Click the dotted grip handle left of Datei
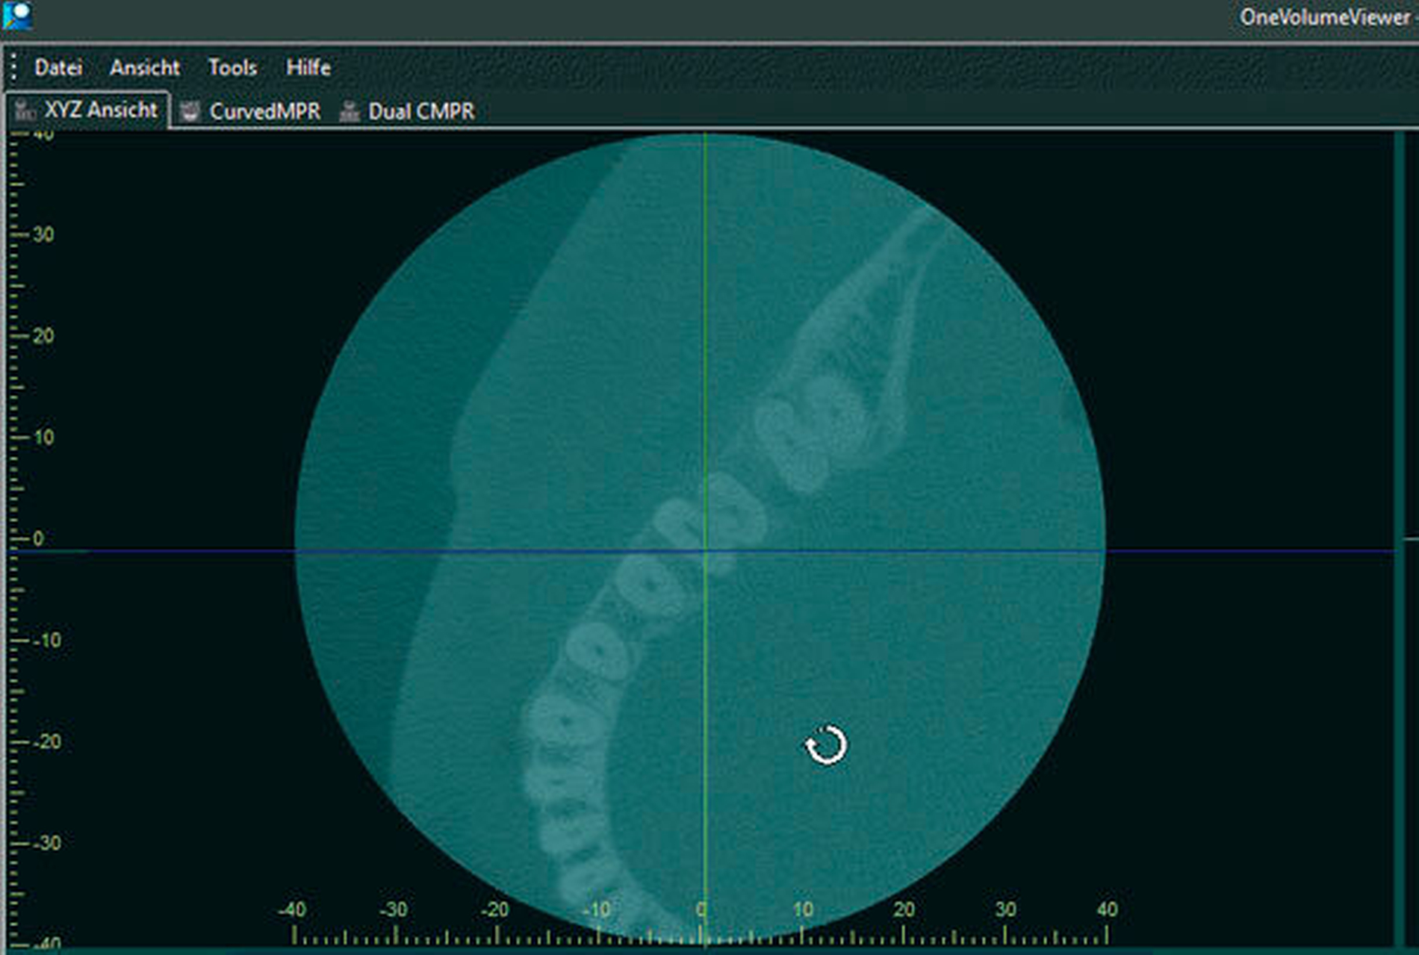 click(13, 67)
